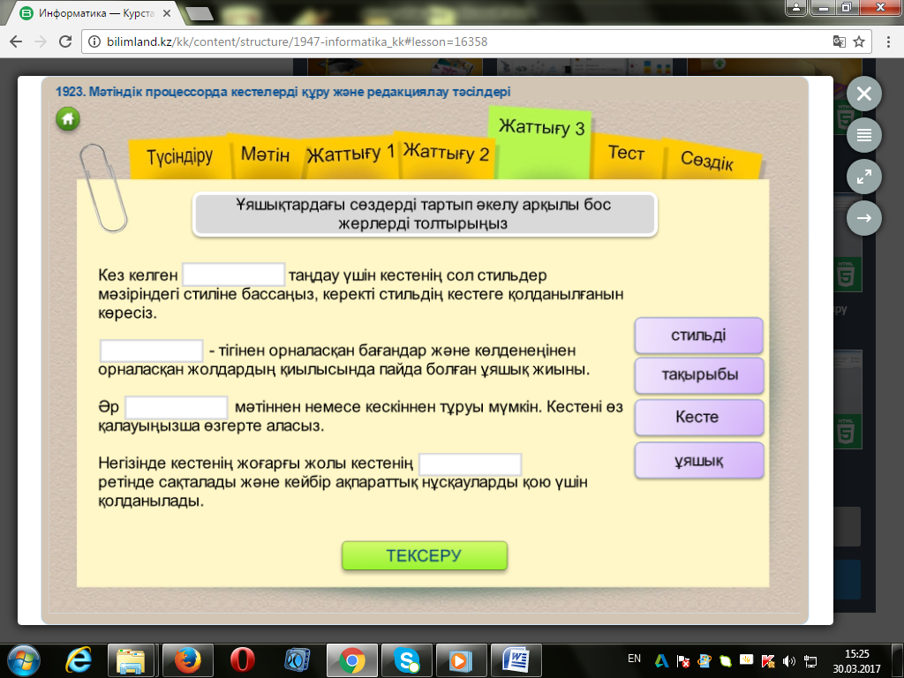Click the green home icon
The height and width of the screenshot is (678, 904).
tap(68, 119)
